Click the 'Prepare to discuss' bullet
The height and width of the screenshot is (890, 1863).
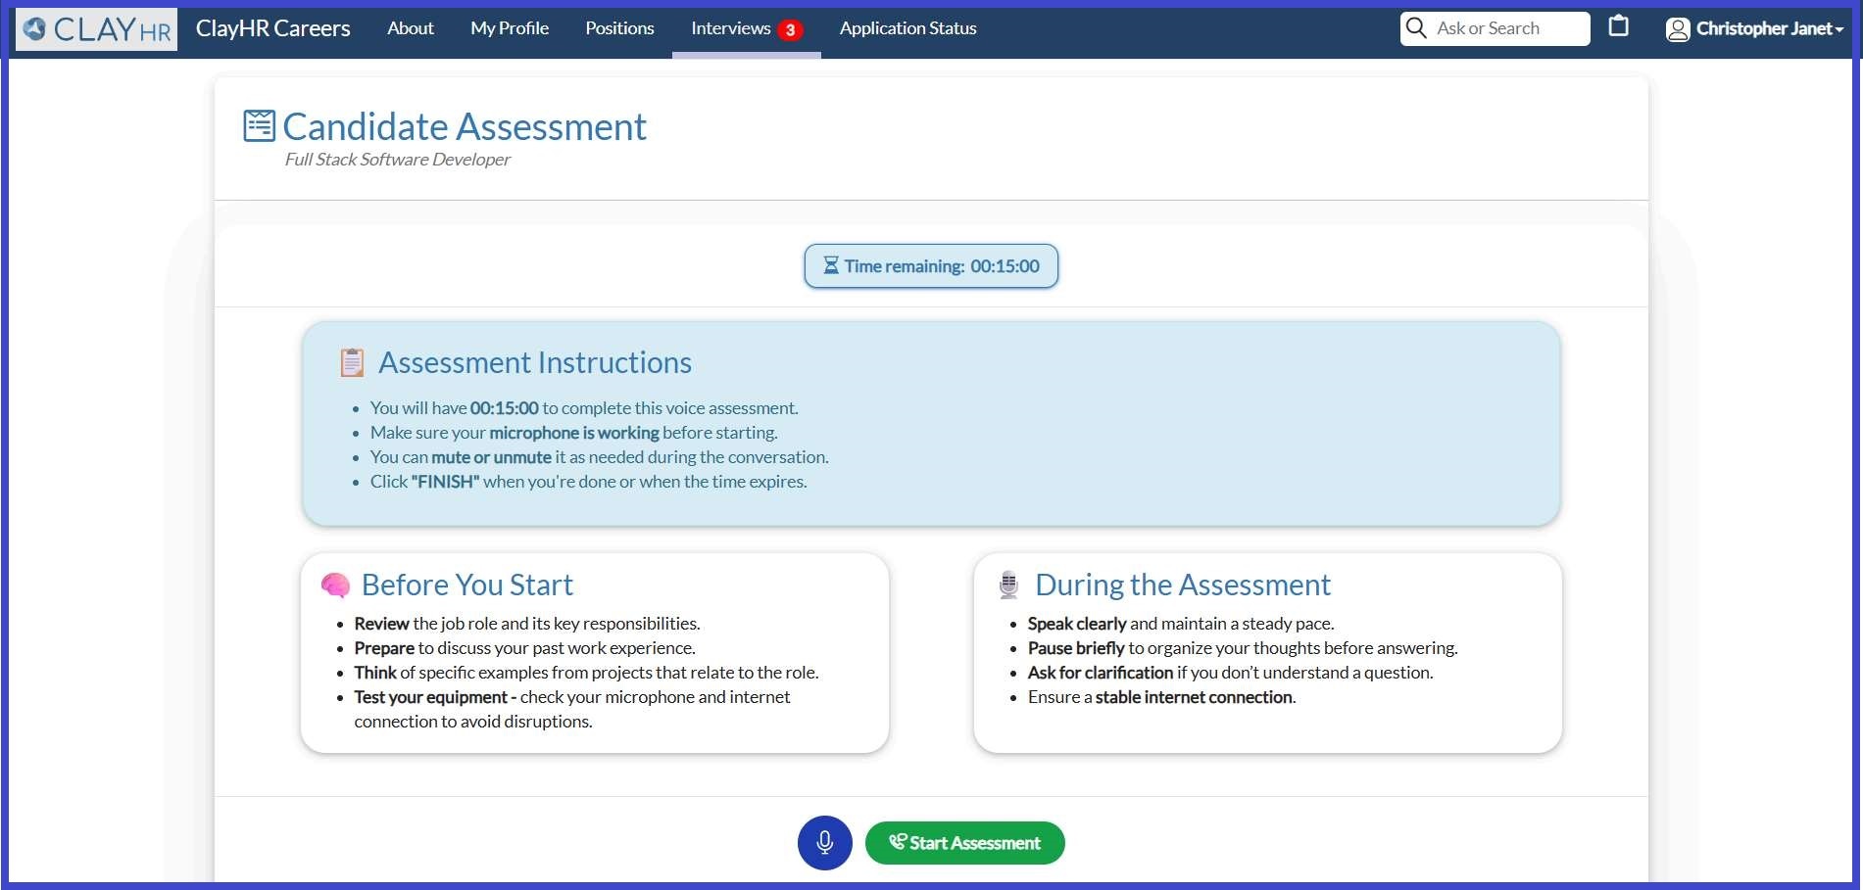pyautogui.click(x=524, y=648)
